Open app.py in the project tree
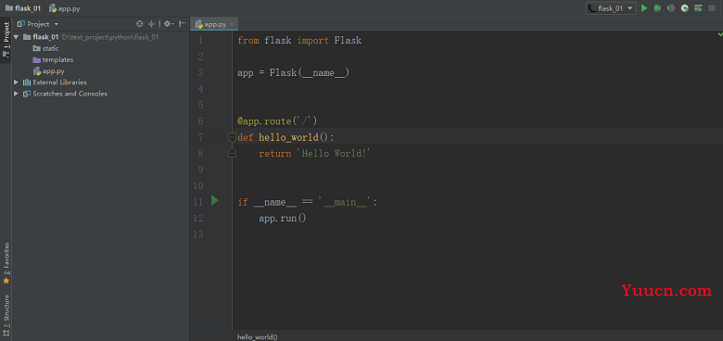Viewport: 723px width, 341px height. point(48,71)
